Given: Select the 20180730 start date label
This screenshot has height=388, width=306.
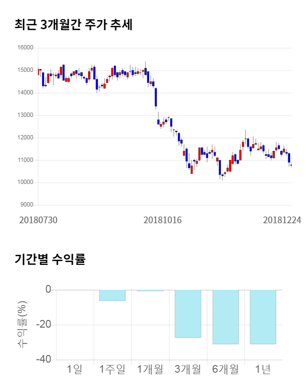Looking at the screenshot, I should (x=38, y=220).
